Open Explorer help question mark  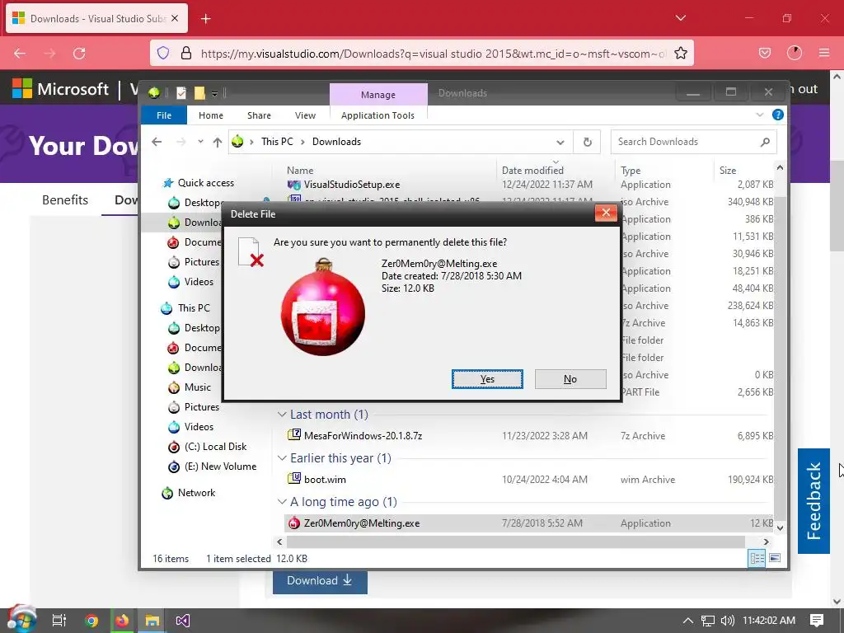click(777, 115)
